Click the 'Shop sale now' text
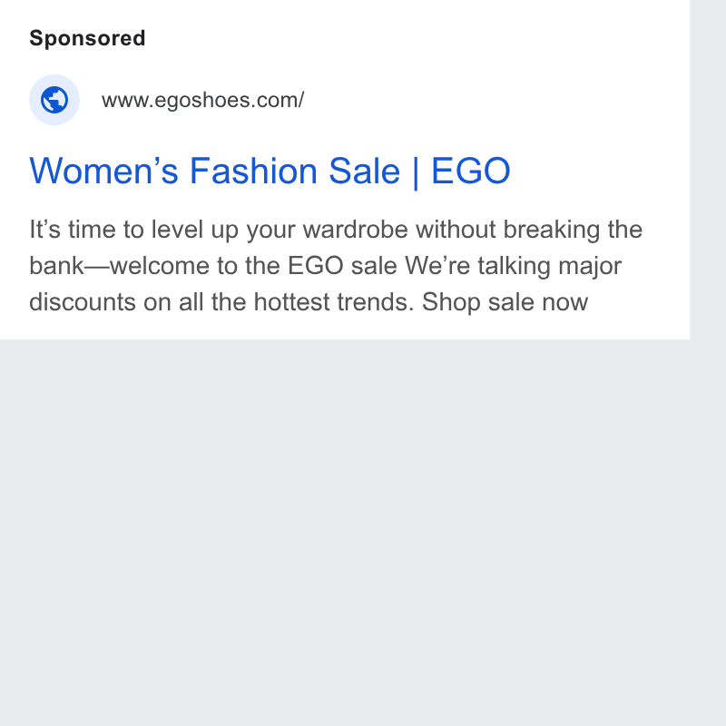This screenshot has height=726, width=726. (x=505, y=302)
